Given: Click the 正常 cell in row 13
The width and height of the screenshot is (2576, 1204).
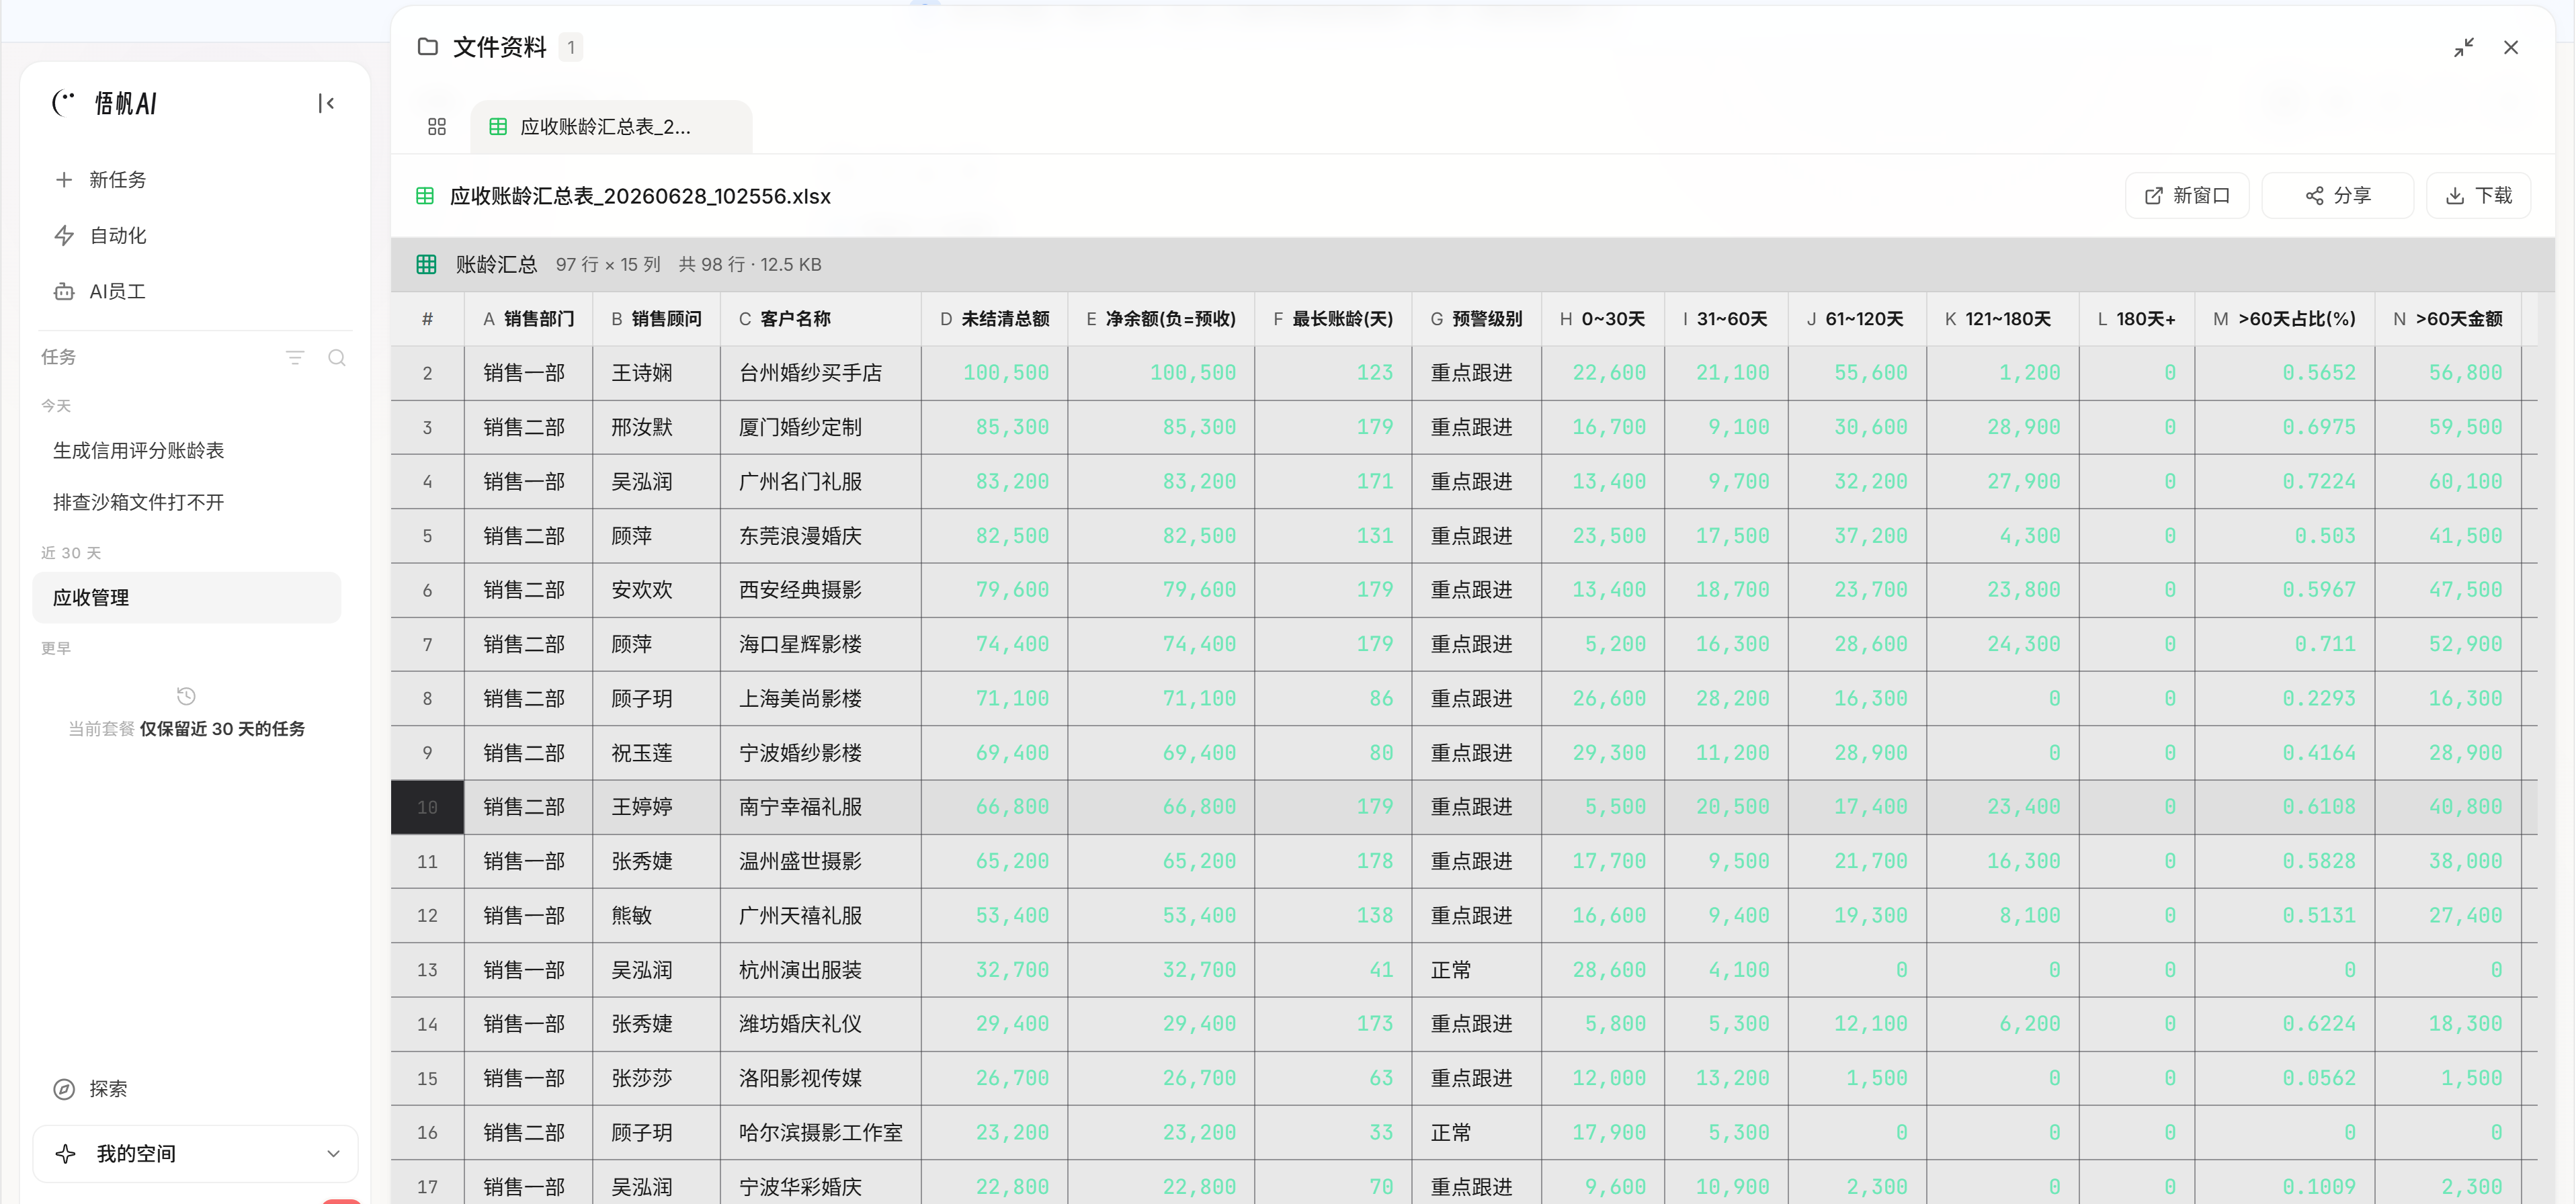Looking at the screenshot, I should coord(1476,970).
